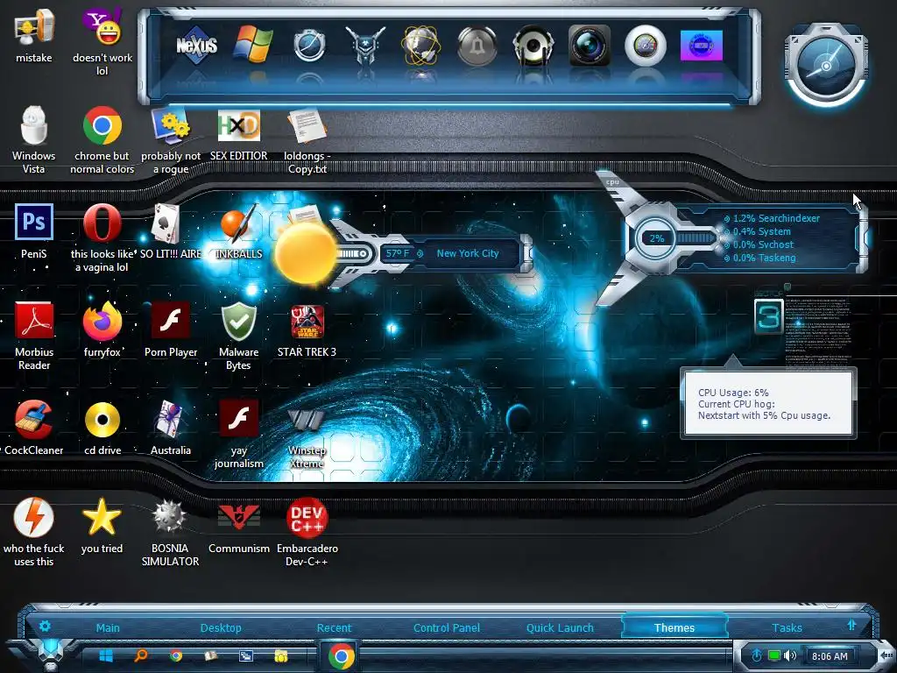The image size is (897, 673).
Task: Click the Sector 3 number widget
Action: 768,315
